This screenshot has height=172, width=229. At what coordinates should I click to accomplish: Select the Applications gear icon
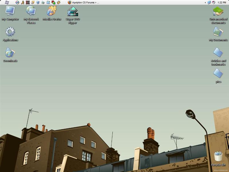coord(10,32)
